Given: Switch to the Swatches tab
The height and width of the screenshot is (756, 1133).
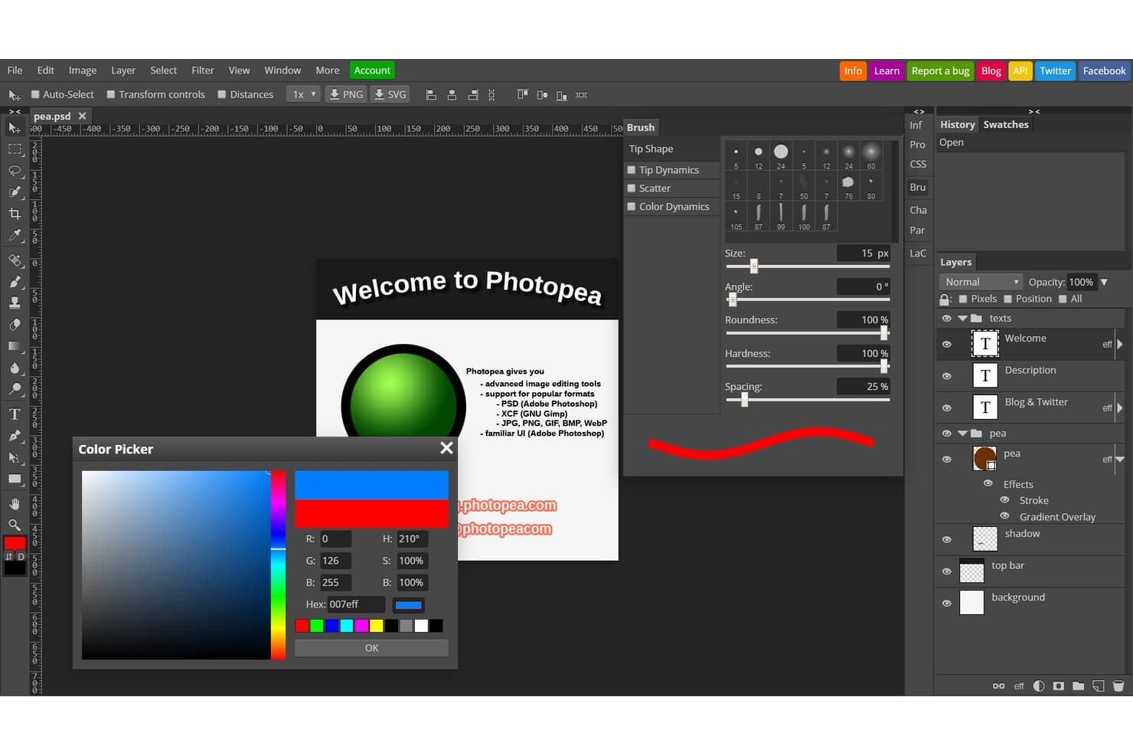Looking at the screenshot, I should point(1006,125).
